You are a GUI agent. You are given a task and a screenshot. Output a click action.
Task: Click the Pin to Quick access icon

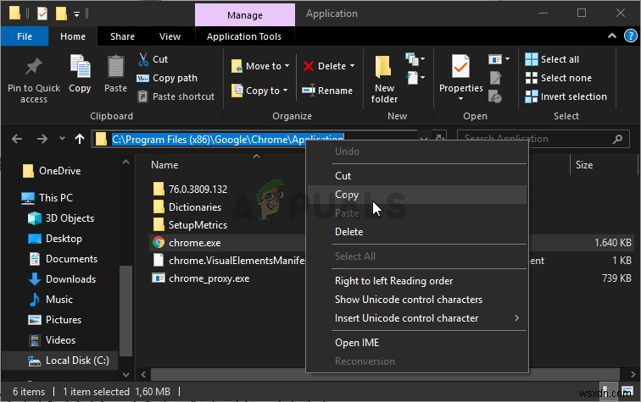click(x=34, y=67)
